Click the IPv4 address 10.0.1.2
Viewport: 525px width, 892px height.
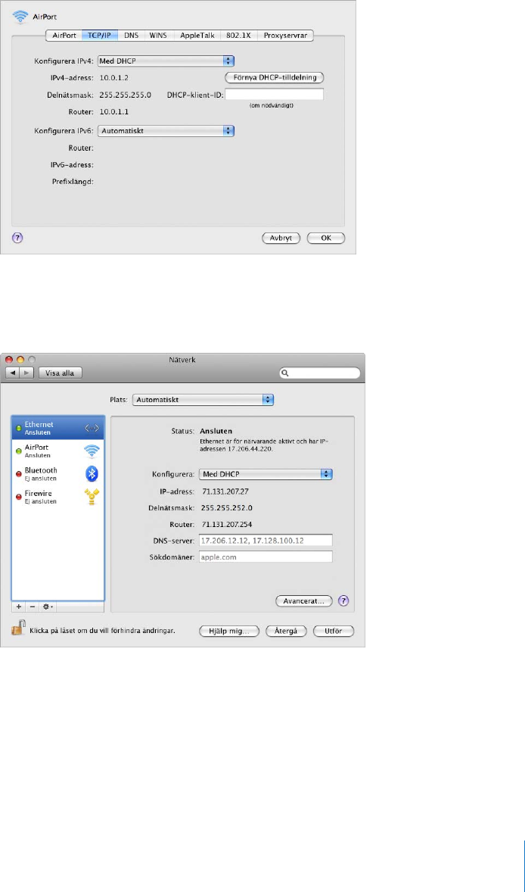(x=113, y=76)
